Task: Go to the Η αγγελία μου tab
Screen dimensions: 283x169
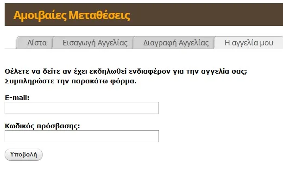Action: pyautogui.click(x=249, y=43)
